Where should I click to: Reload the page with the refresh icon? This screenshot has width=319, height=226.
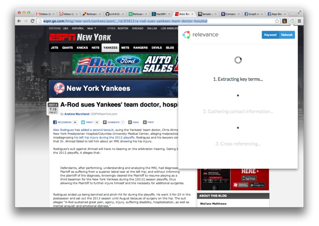pos(32,21)
